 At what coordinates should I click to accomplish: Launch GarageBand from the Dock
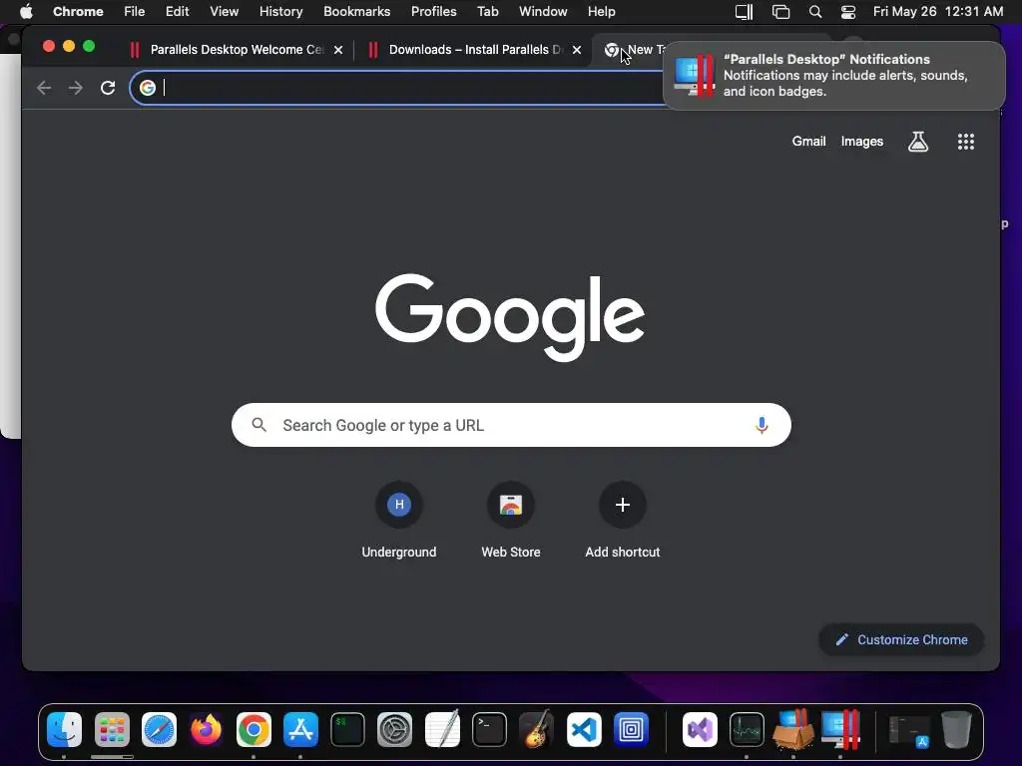pyautogui.click(x=536, y=729)
